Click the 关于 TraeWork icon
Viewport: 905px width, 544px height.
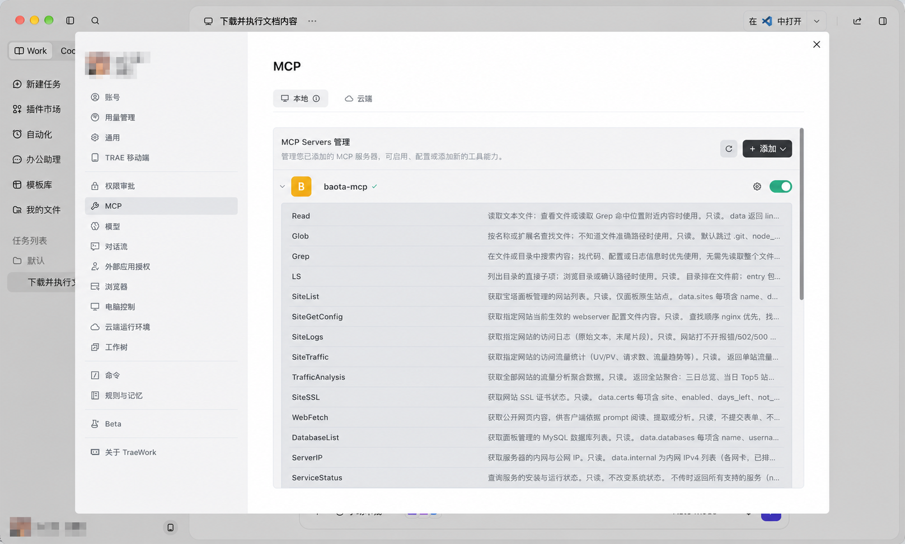tap(95, 452)
